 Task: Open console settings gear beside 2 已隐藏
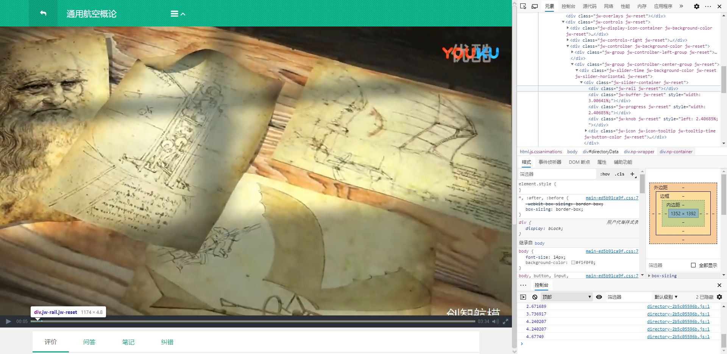click(x=719, y=297)
